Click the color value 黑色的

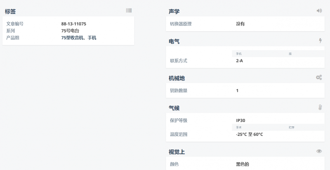tap(243, 164)
